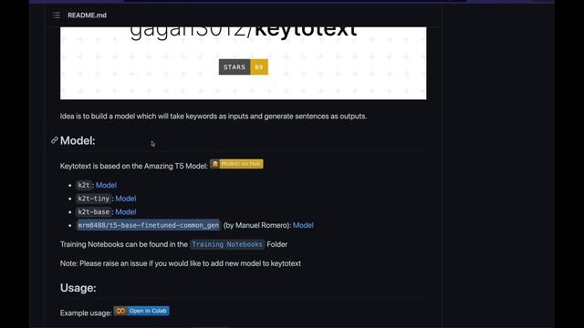Viewport: 584px width, 328px height.
Task: Click the README.md file title
Action: tap(87, 15)
